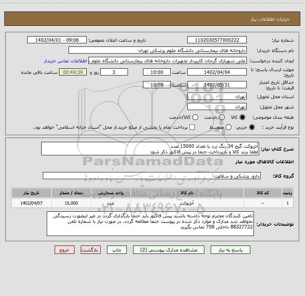
Task: Click the واحد شمارش column header
Action: (x=111, y=193)
